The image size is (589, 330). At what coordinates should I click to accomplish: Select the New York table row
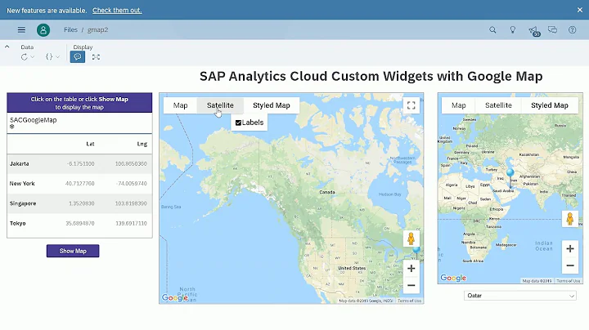pyautogui.click(x=79, y=184)
